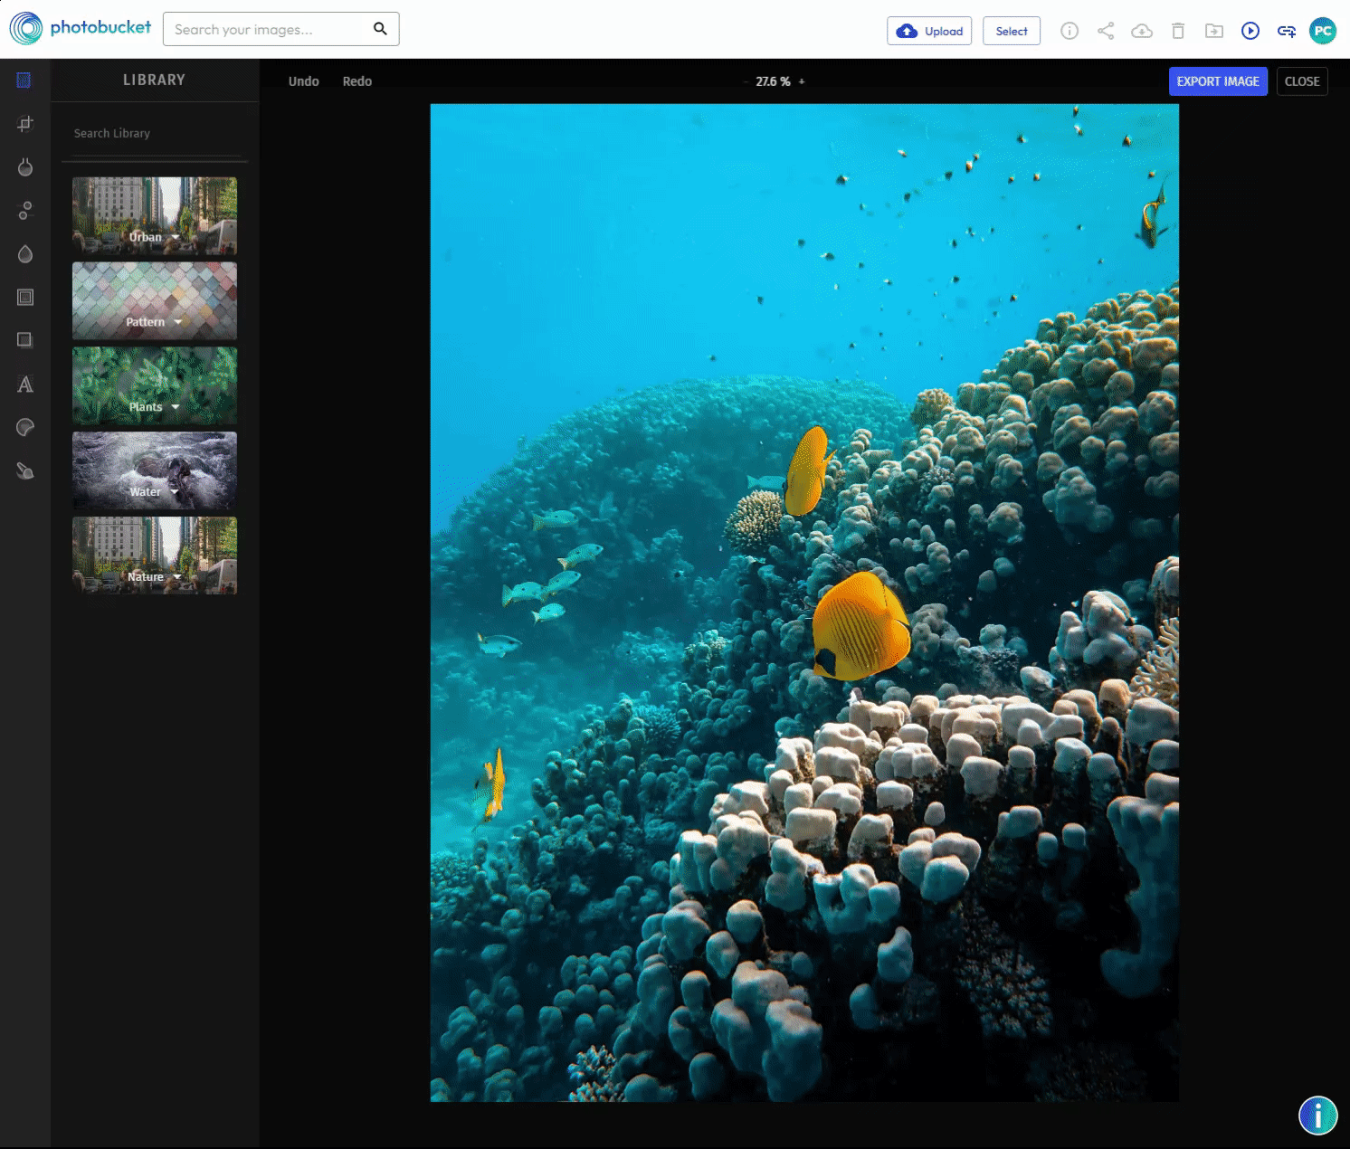Click the LIBRARY panel heading
Screen dimensions: 1350x1149
pyautogui.click(x=155, y=80)
